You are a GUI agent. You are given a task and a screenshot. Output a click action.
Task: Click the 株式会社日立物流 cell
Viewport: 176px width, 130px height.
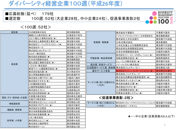point(47,108)
